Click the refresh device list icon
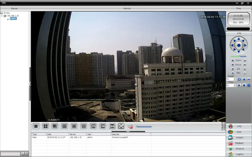The height and width of the screenshot is (157, 252). (27, 154)
